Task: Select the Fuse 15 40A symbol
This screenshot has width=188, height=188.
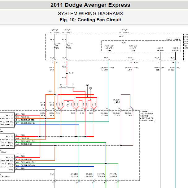Action: click(55, 46)
